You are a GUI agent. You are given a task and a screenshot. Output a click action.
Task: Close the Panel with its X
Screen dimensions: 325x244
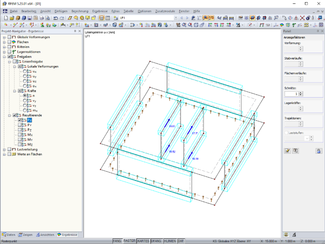[x=322, y=31]
